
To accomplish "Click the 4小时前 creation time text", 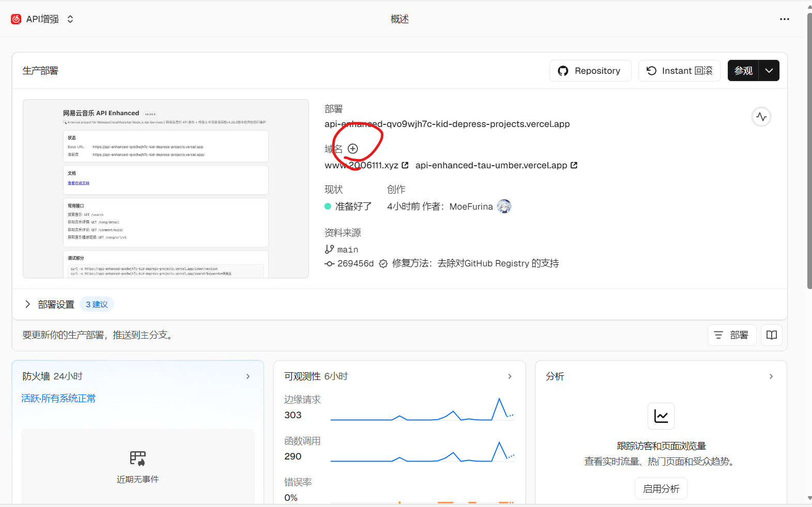I will pyautogui.click(x=403, y=207).
